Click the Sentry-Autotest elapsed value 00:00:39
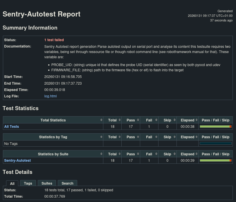236x202 pixels. 188,161
